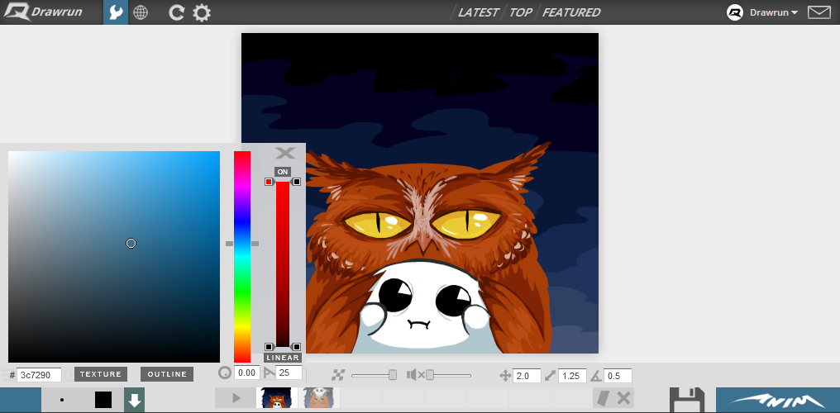Open the mail envelope messages icon
Viewport: 840px width, 413px height.
819,12
